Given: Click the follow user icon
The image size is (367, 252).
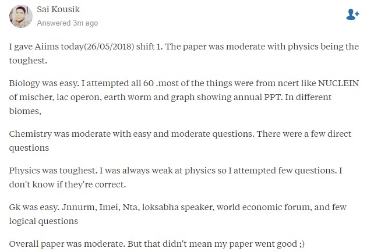Looking at the screenshot, I should tap(352, 15).
